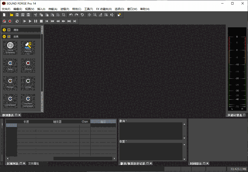Collapse the 效果 effects group
This screenshot has height=172, width=248.
(4, 36)
